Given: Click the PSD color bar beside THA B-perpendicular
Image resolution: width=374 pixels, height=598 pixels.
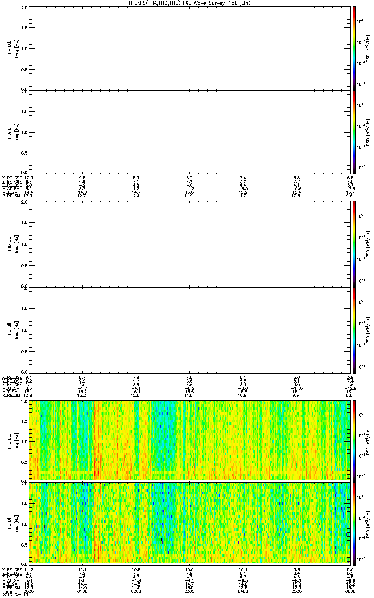Looking at the screenshot, I should coord(354,48).
